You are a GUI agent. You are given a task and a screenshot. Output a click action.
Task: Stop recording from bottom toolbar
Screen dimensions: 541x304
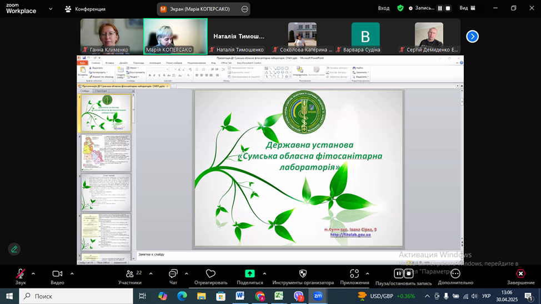pyautogui.click(x=409, y=273)
